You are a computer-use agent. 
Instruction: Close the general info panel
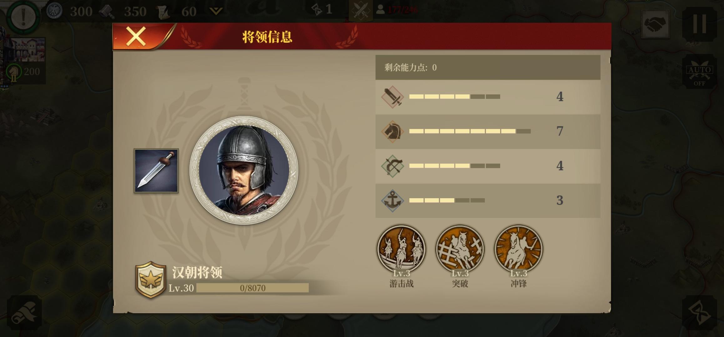coord(136,37)
